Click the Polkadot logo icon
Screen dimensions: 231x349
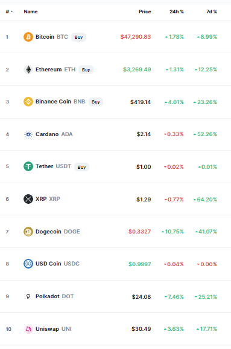pyautogui.click(x=28, y=296)
